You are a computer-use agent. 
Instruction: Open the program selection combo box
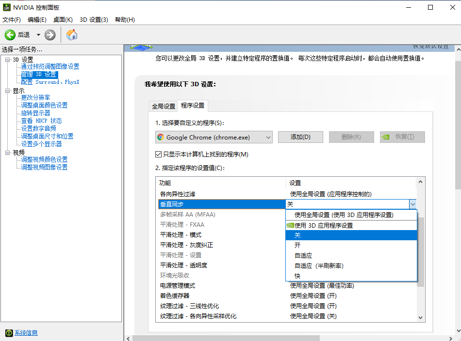point(214,137)
